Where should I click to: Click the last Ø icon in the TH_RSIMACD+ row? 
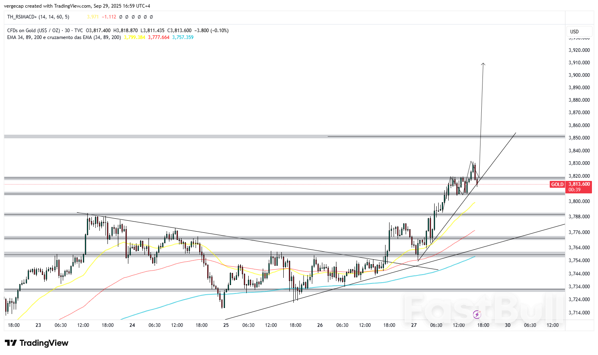tap(151, 17)
